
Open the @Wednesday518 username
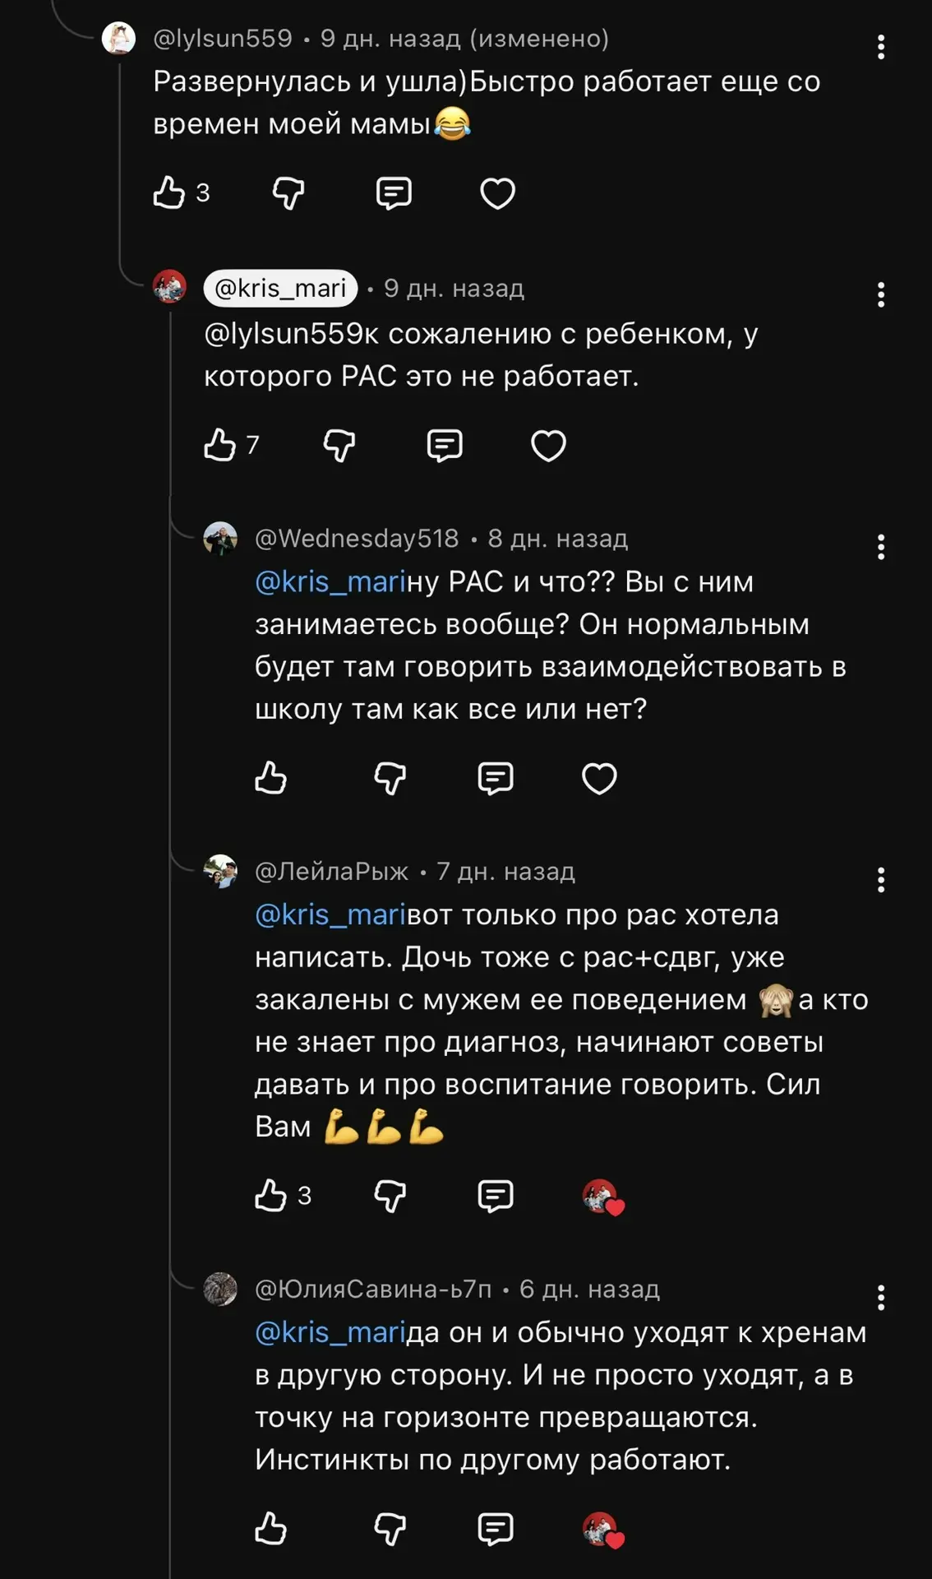tap(357, 538)
